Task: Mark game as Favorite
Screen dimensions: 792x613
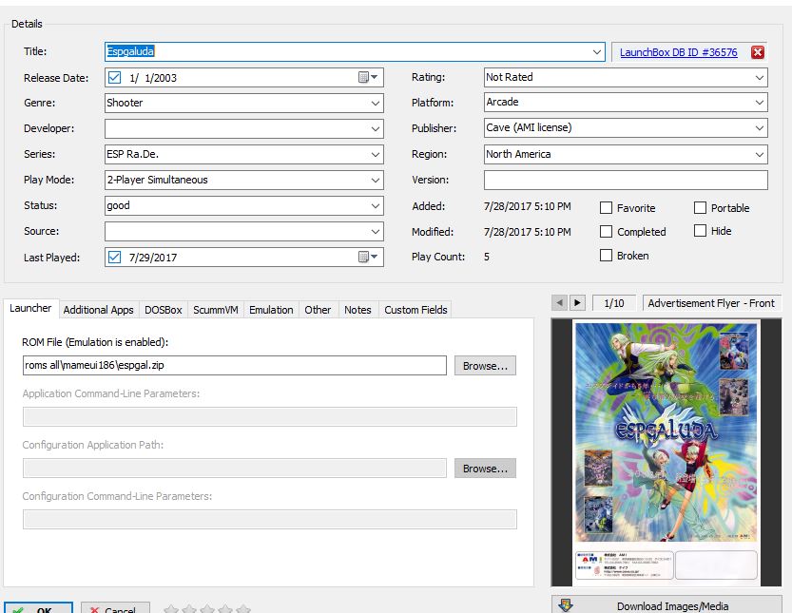Action: (x=606, y=207)
